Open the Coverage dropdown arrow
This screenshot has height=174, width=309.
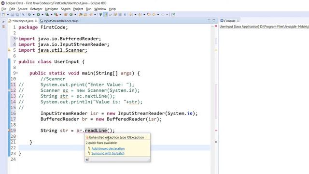(52, 14)
